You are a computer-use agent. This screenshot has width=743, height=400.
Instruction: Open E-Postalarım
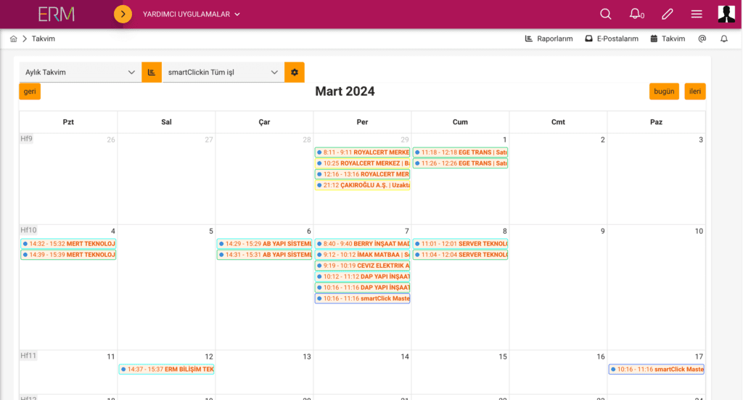coord(612,39)
